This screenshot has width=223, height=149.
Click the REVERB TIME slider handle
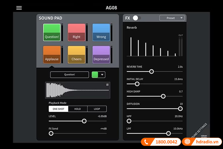tap(151, 72)
